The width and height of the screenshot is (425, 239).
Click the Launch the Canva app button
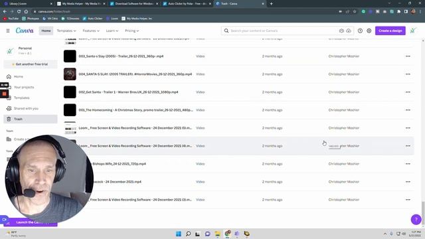[x=31, y=222]
